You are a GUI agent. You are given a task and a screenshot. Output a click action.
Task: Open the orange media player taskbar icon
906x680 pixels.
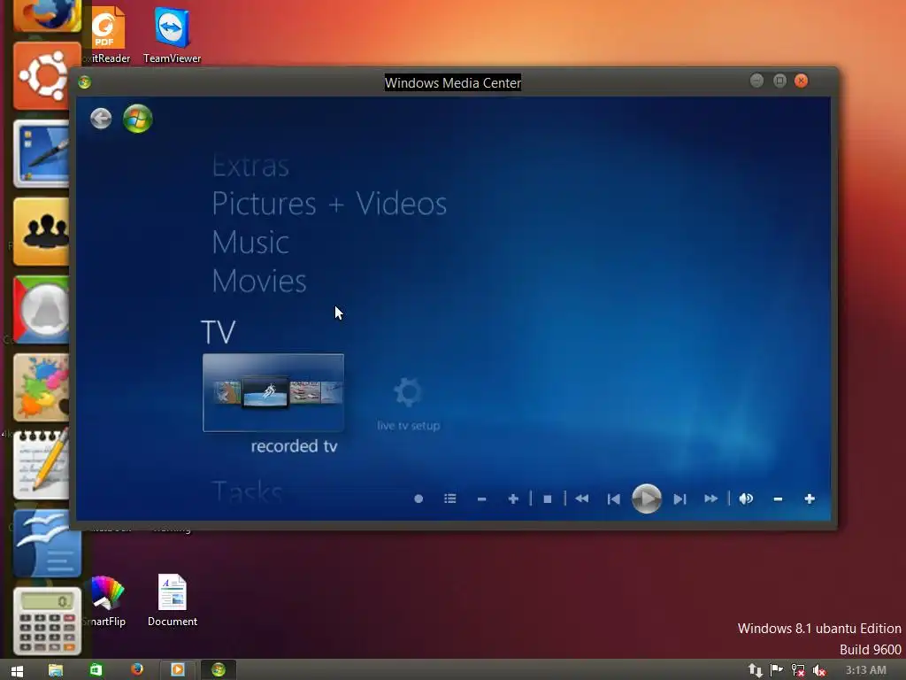(177, 669)
